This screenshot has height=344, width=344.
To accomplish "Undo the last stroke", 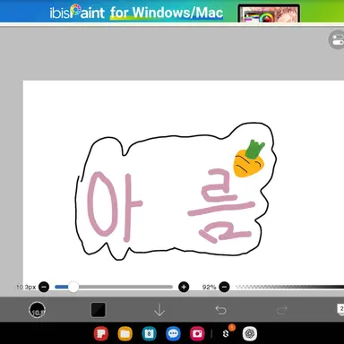I will [x=221, y=310].
